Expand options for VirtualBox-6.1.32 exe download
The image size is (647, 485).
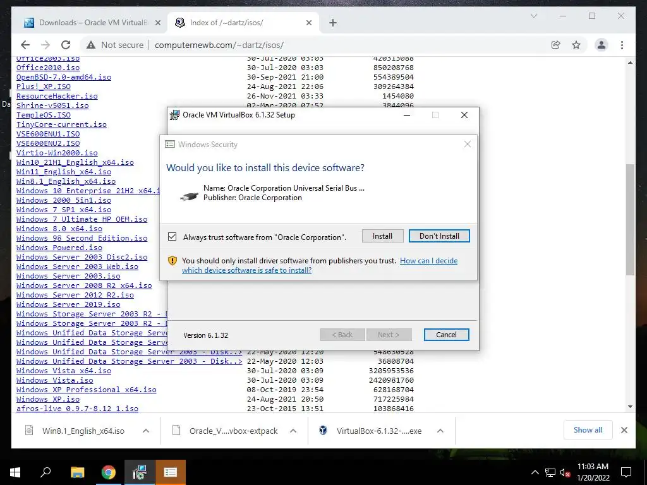pos(440,431)
